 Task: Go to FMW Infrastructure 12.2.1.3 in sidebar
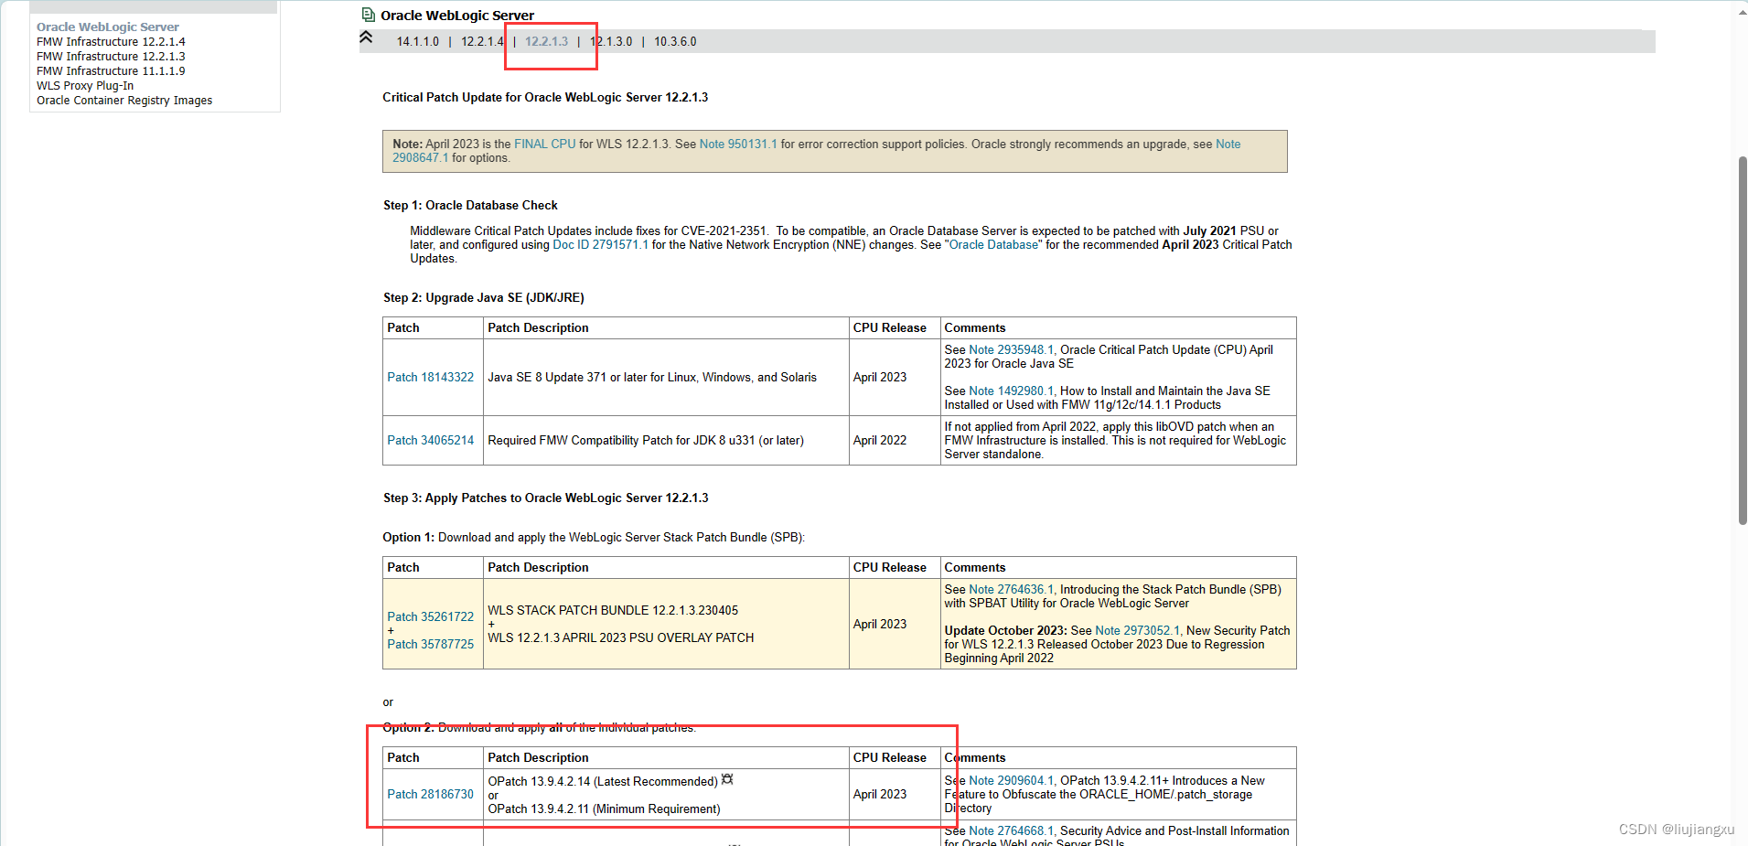point(111,57)
